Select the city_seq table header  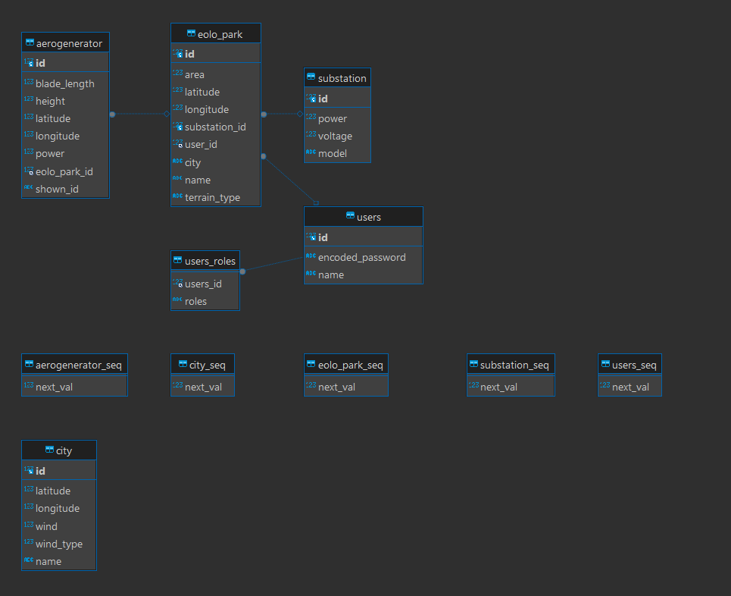point(203,365)
